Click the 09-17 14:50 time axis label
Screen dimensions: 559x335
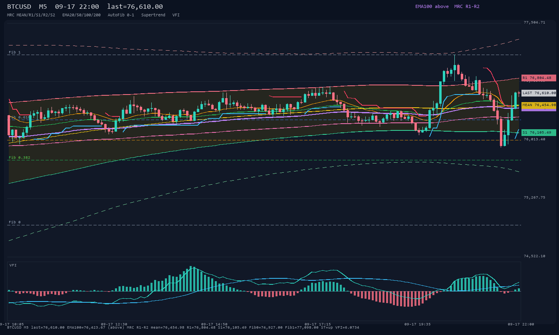[214, 324]
